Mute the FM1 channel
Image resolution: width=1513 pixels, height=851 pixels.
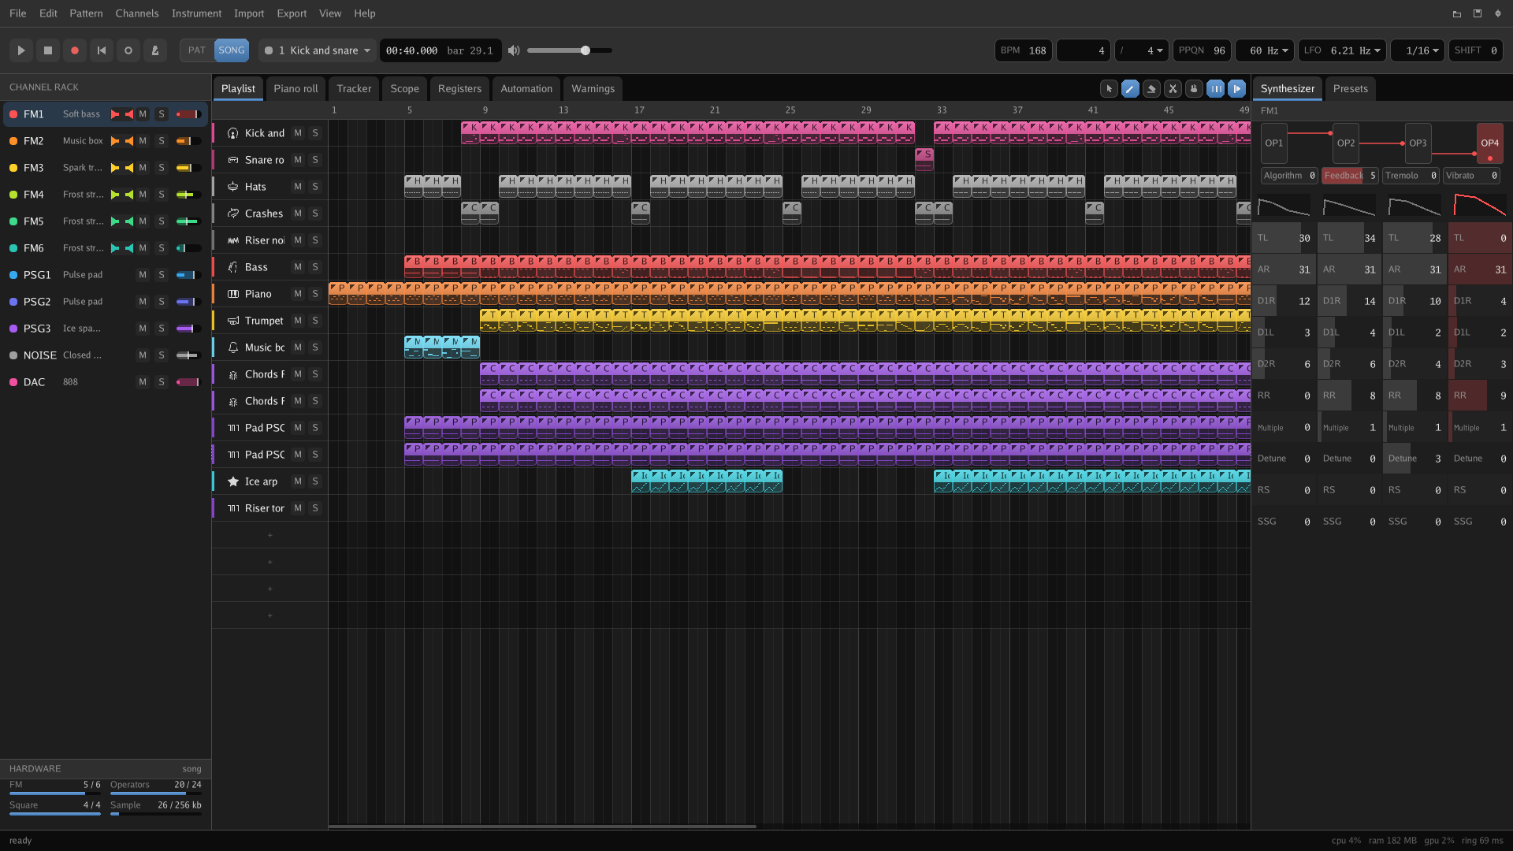tap(143, 114)
